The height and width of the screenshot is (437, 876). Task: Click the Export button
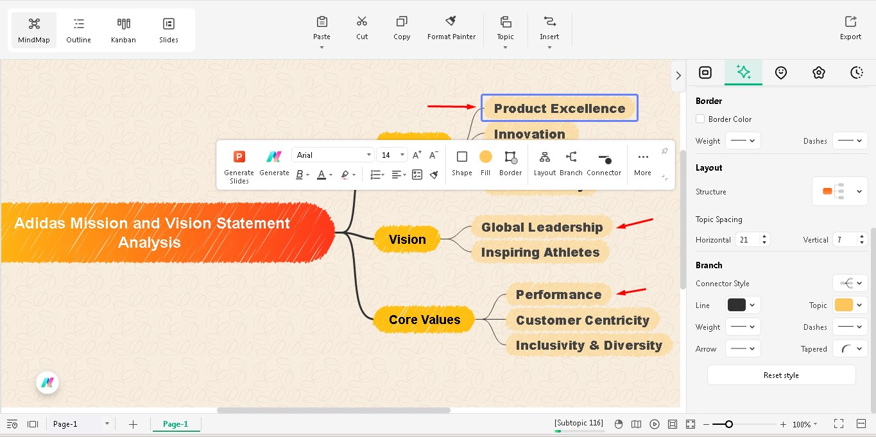(x=850, y=28)
